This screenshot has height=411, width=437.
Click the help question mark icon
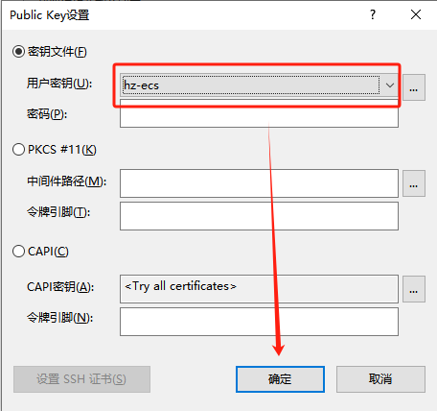coord(373,14)
